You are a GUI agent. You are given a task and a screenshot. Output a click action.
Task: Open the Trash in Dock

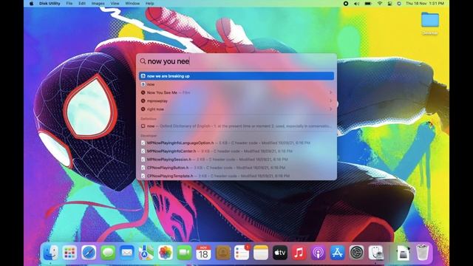click(x=422, y=253)
